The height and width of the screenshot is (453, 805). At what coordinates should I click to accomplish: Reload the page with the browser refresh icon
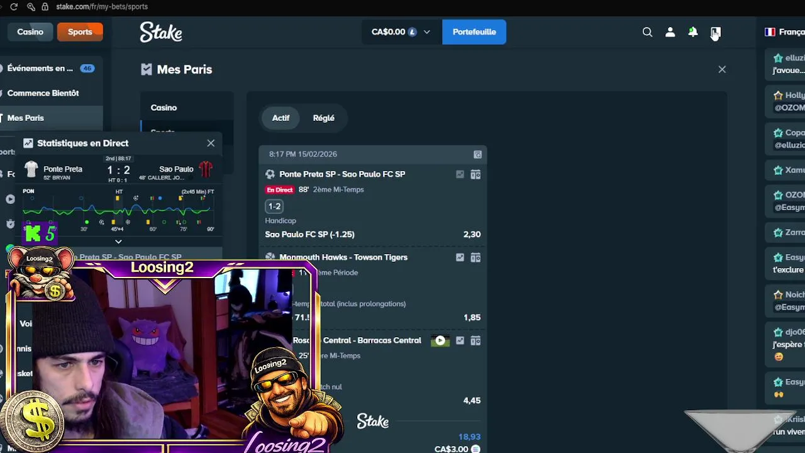pos(14,6)
